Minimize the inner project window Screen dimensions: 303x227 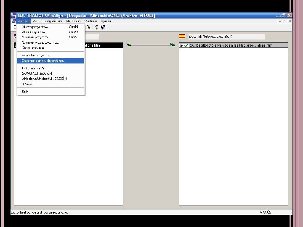(x=280, y=21)
